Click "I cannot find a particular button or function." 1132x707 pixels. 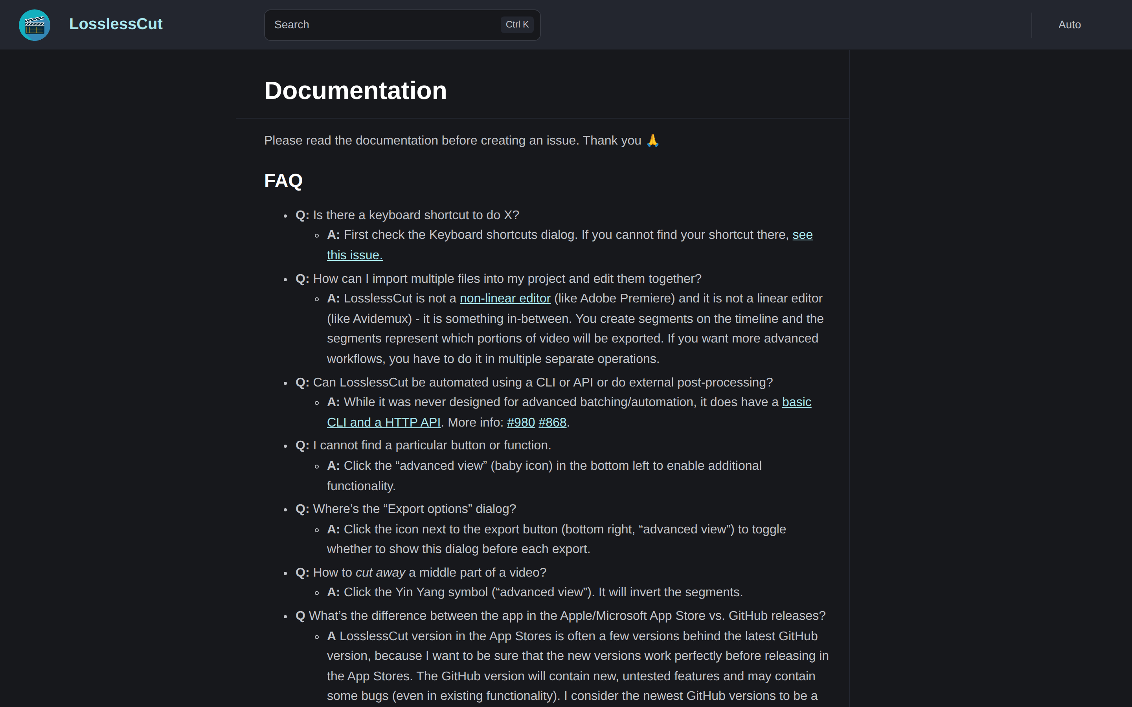tap(423, 445)
